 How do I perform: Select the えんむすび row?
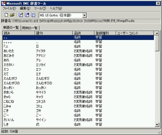(x=78, y=78)
